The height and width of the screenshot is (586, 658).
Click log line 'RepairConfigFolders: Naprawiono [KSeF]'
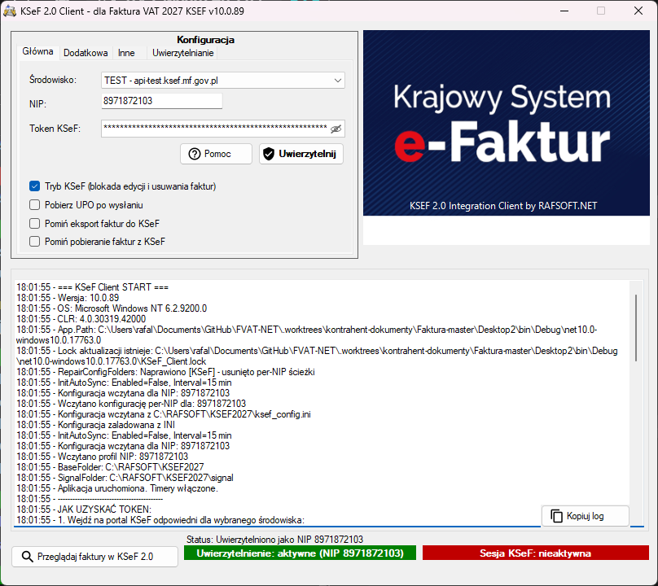[165, 372]
